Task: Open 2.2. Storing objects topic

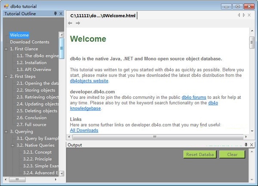Action: click(36, 90)
